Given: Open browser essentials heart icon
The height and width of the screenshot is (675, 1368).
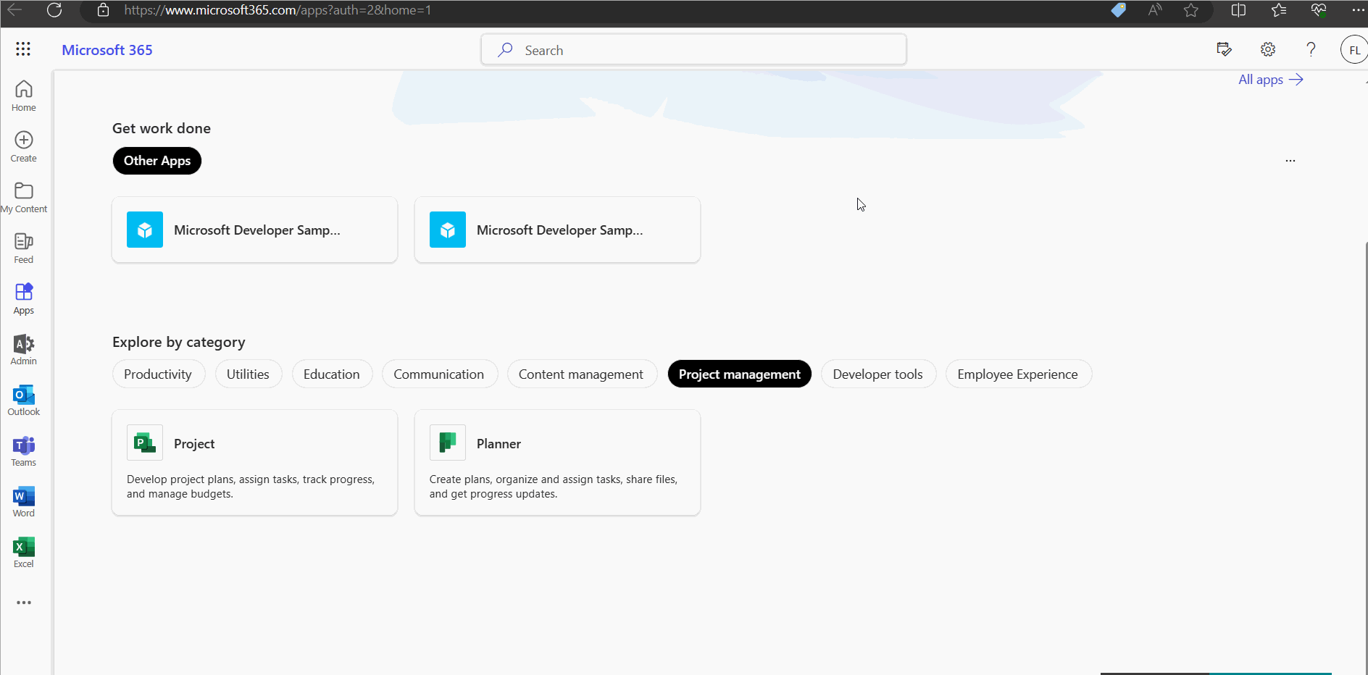Looking at the screenshot, I should coord(1319,10).
